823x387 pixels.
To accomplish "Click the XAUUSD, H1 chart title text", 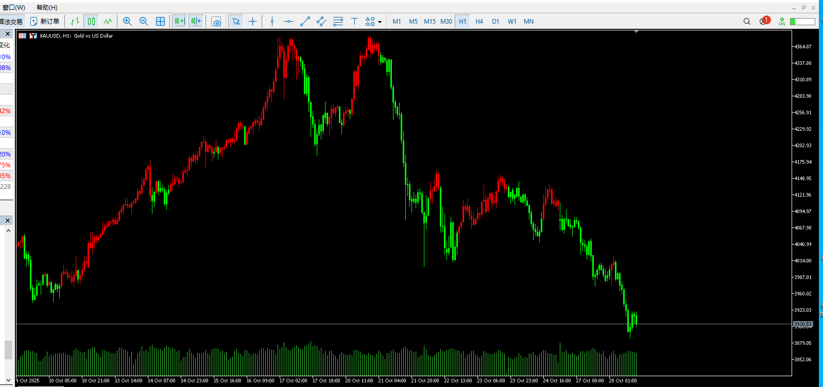I will pyautogui.click(x=76, y=36).
